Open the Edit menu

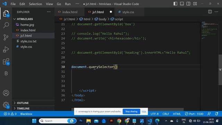[x=22, y=4]
